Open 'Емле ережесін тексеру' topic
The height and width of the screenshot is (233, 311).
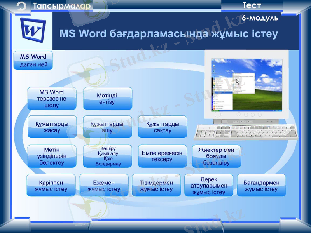pos(162,156)
